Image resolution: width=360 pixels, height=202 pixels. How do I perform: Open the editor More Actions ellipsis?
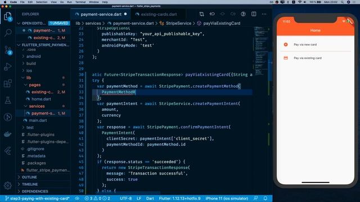coord(264,14)
